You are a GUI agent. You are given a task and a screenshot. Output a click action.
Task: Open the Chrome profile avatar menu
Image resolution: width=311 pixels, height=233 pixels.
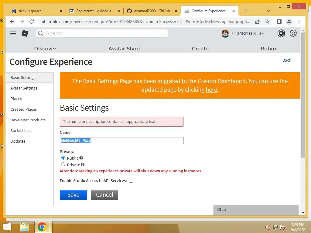289,22
